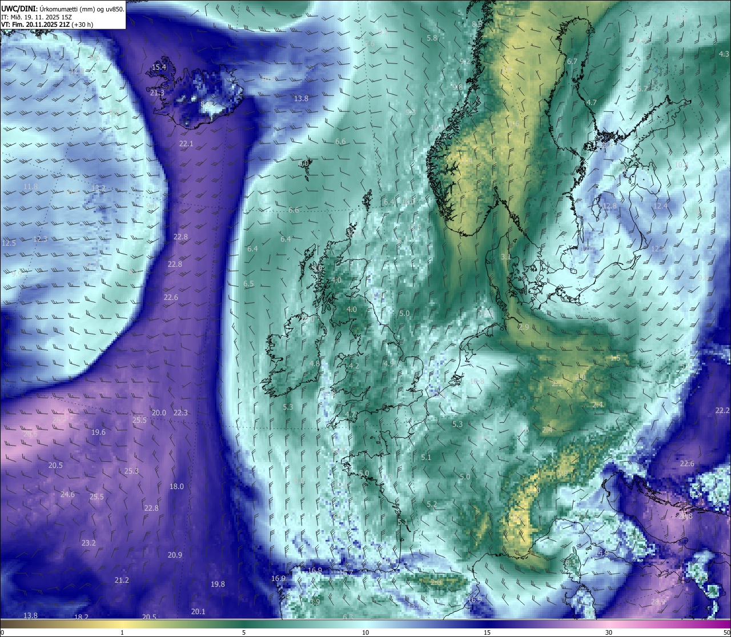
Task: Click the 19.6 value in the Atlantic
Action: point(98,432)
